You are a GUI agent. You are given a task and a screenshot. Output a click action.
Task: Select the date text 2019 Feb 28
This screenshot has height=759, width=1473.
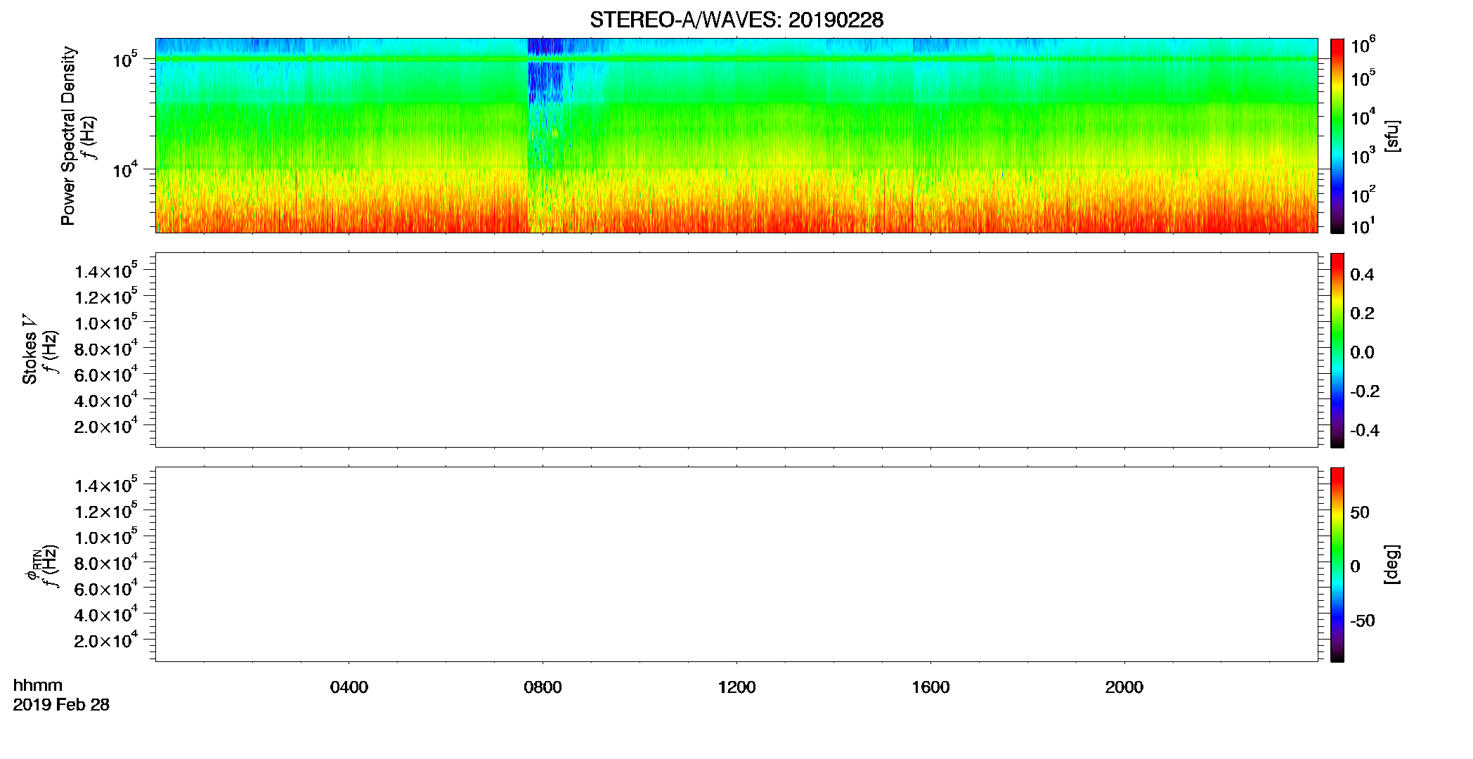pyautogui.click(x=61, y=705)
